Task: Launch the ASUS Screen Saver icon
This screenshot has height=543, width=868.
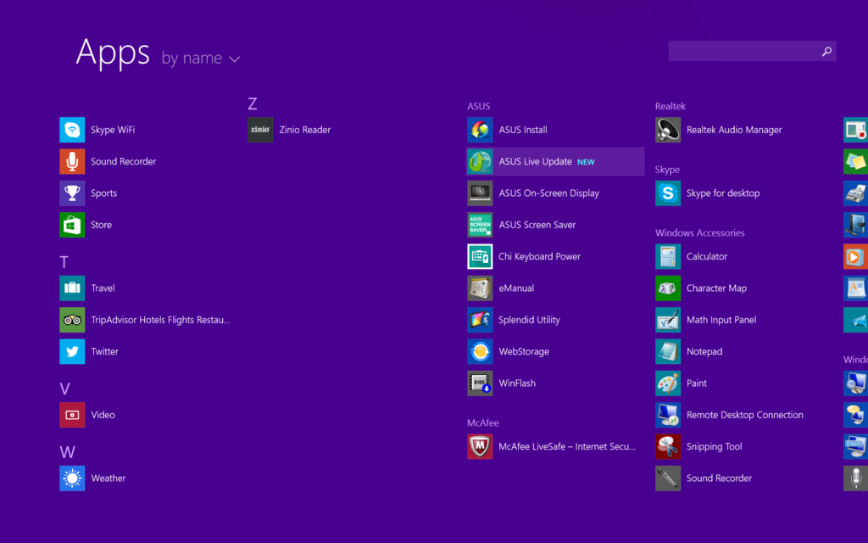Action: [x=480, y=224]
